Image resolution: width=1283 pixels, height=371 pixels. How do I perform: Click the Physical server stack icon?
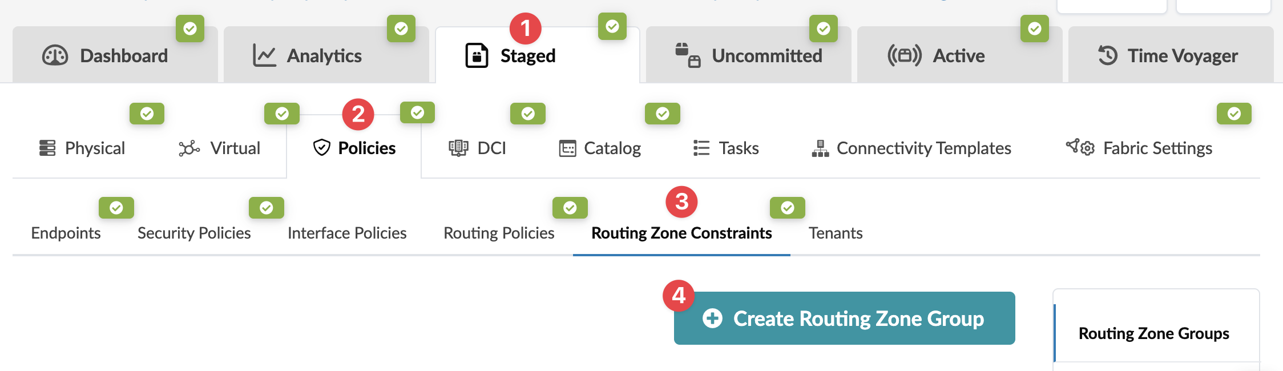pos(47,148)
